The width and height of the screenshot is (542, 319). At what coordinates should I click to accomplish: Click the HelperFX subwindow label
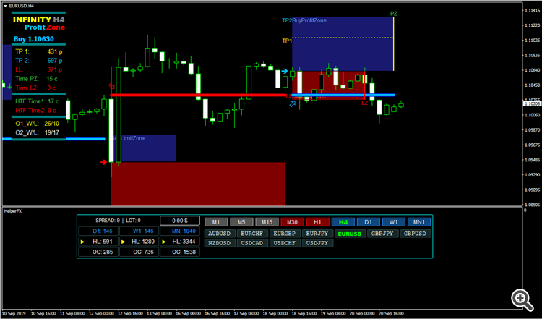[13, 211]
